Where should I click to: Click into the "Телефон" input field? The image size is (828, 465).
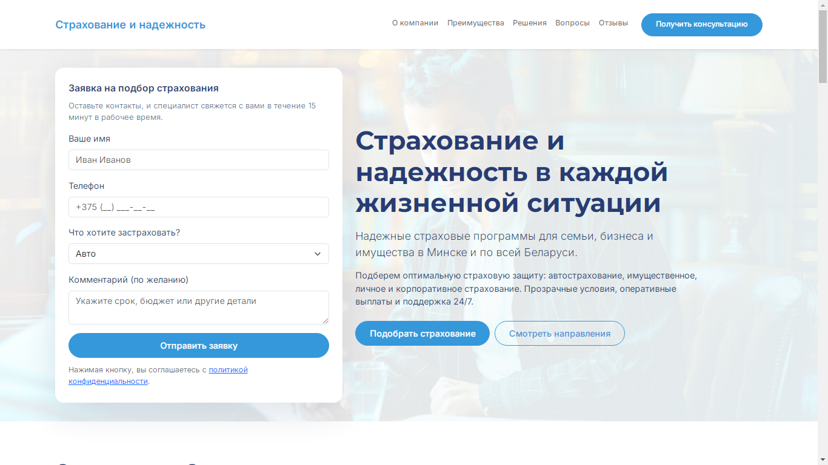point(198,207)
